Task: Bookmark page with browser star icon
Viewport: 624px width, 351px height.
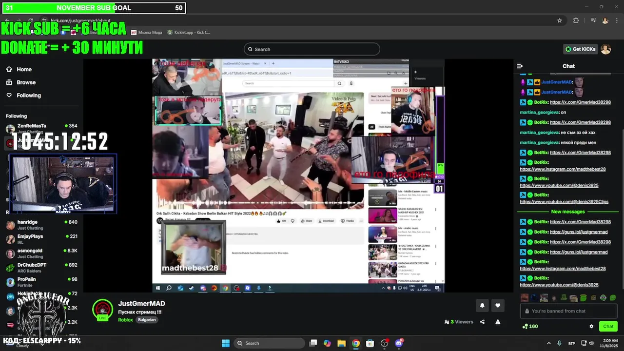Action: point(560,20)
